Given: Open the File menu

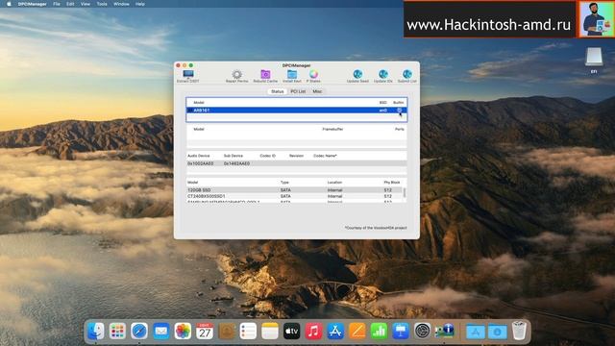Looking at the screenshot, I should coord(57,4).
